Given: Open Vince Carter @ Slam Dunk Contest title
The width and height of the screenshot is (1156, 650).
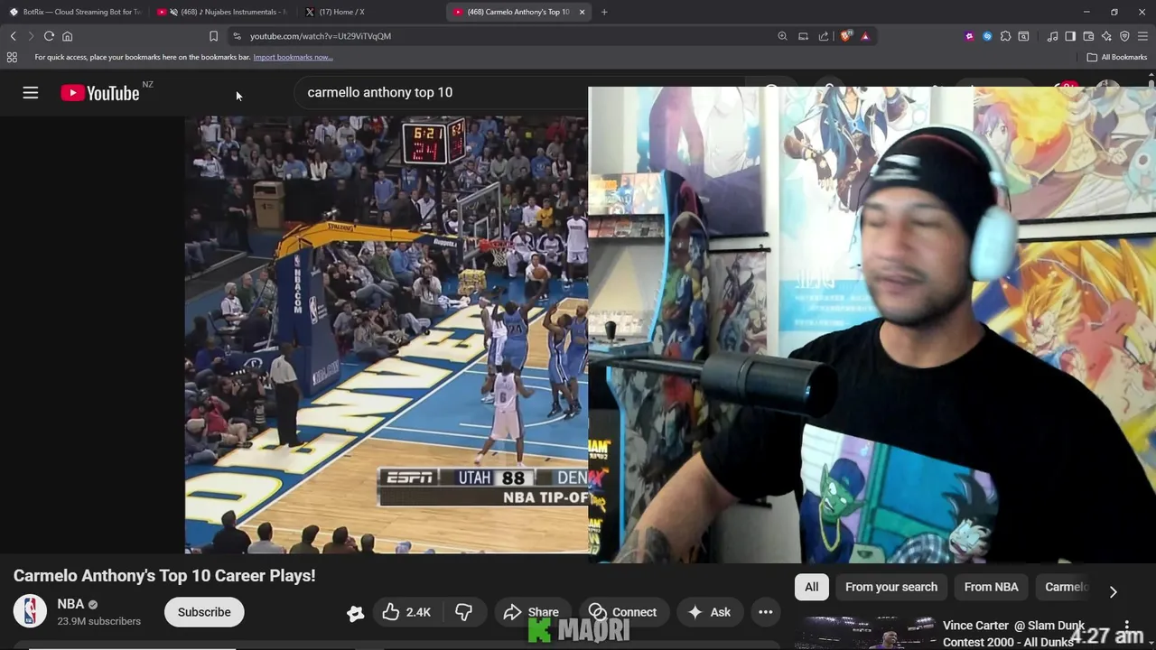Looking at the screenshot, I should point(1014,633).
